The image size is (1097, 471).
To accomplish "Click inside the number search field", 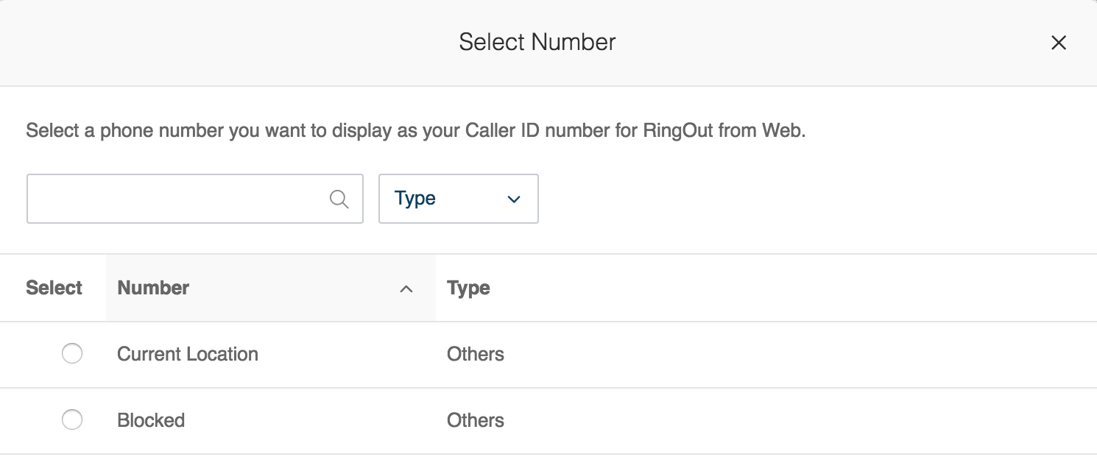I will point(177,199).
